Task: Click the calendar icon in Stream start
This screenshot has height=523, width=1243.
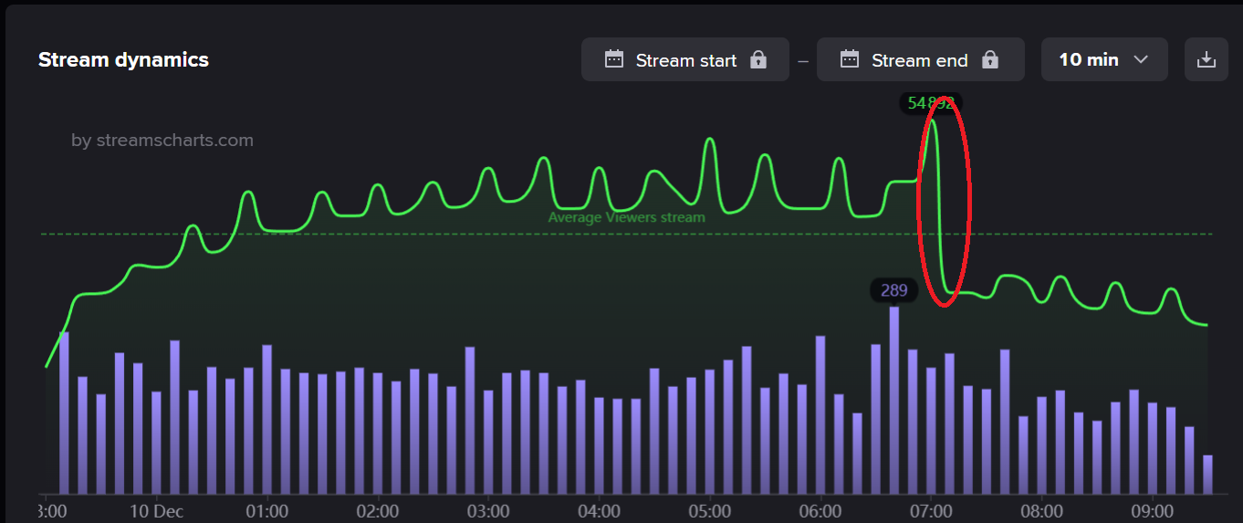Action: 614,59
